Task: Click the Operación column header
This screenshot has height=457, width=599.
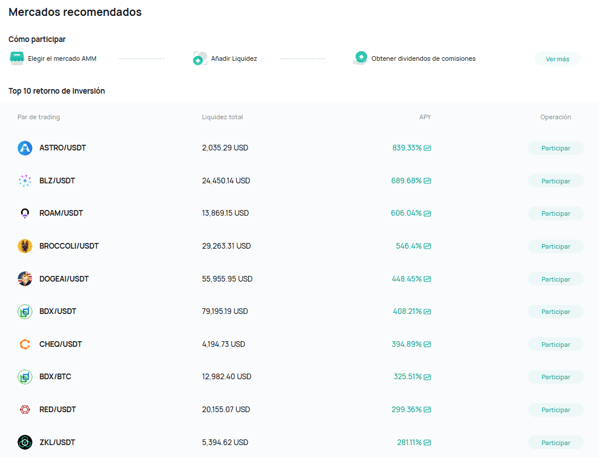Action: (556, 117)
